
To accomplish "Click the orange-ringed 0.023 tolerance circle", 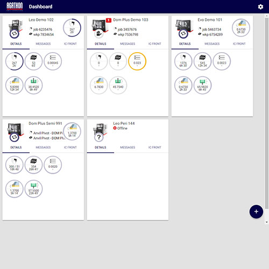I will 137,61.
